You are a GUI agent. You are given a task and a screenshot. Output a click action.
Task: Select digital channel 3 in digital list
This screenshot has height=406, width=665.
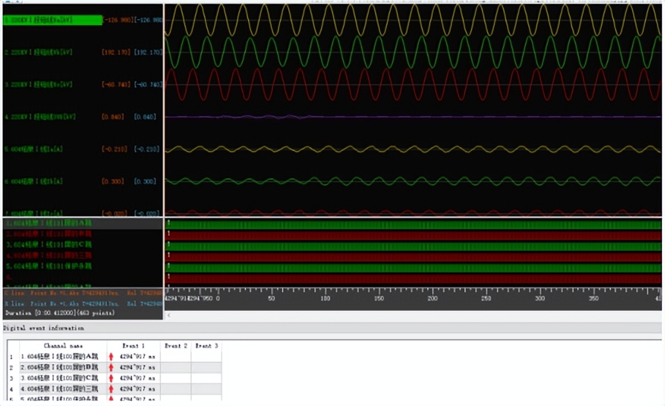[x=49, y=245]
